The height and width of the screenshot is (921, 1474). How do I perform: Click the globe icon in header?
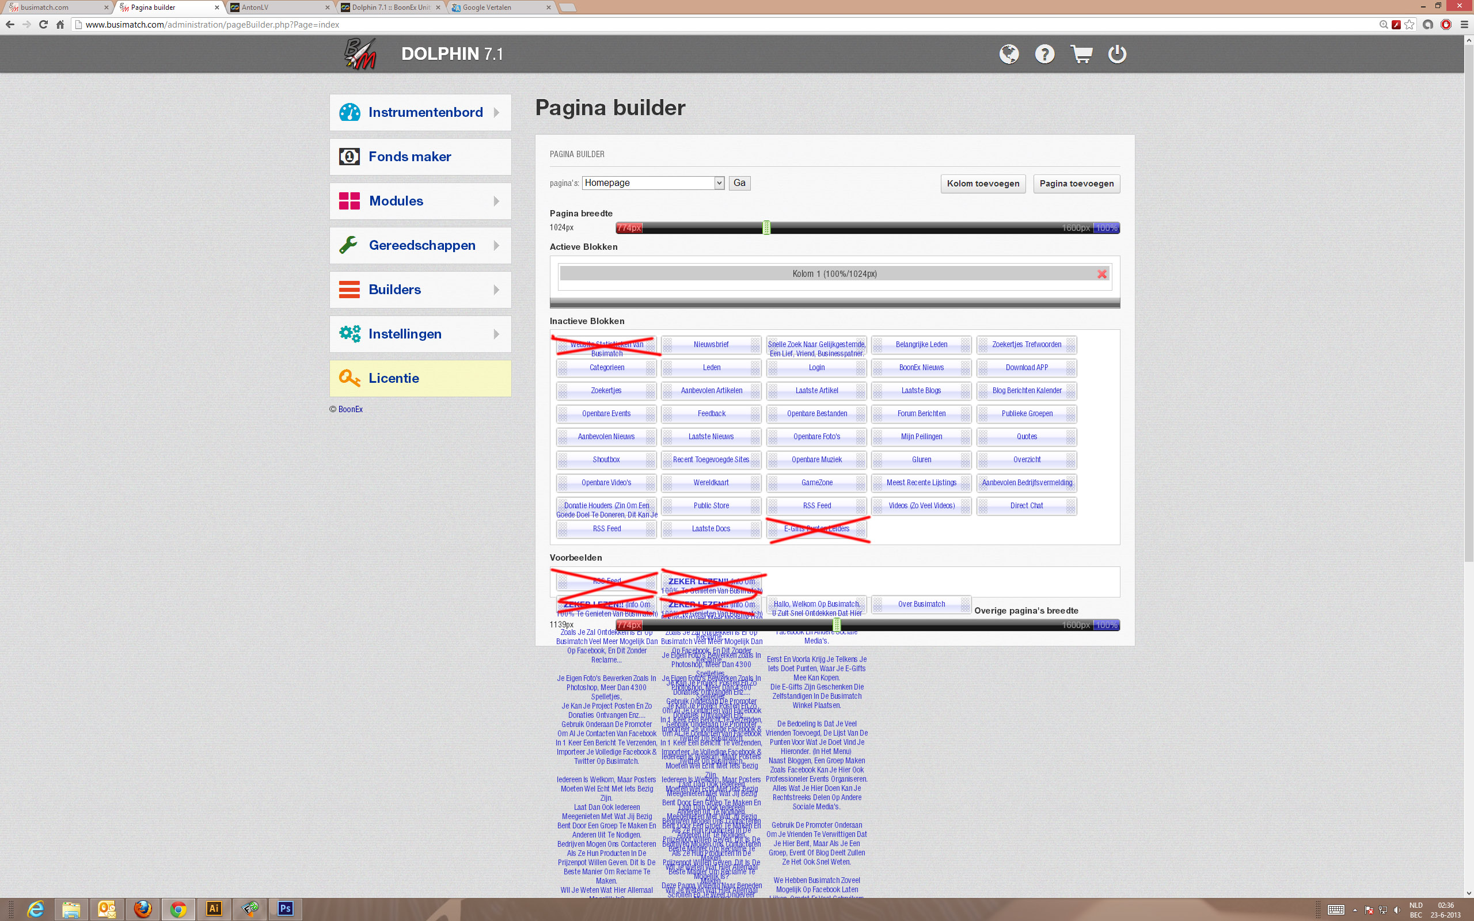[1009, 54]
